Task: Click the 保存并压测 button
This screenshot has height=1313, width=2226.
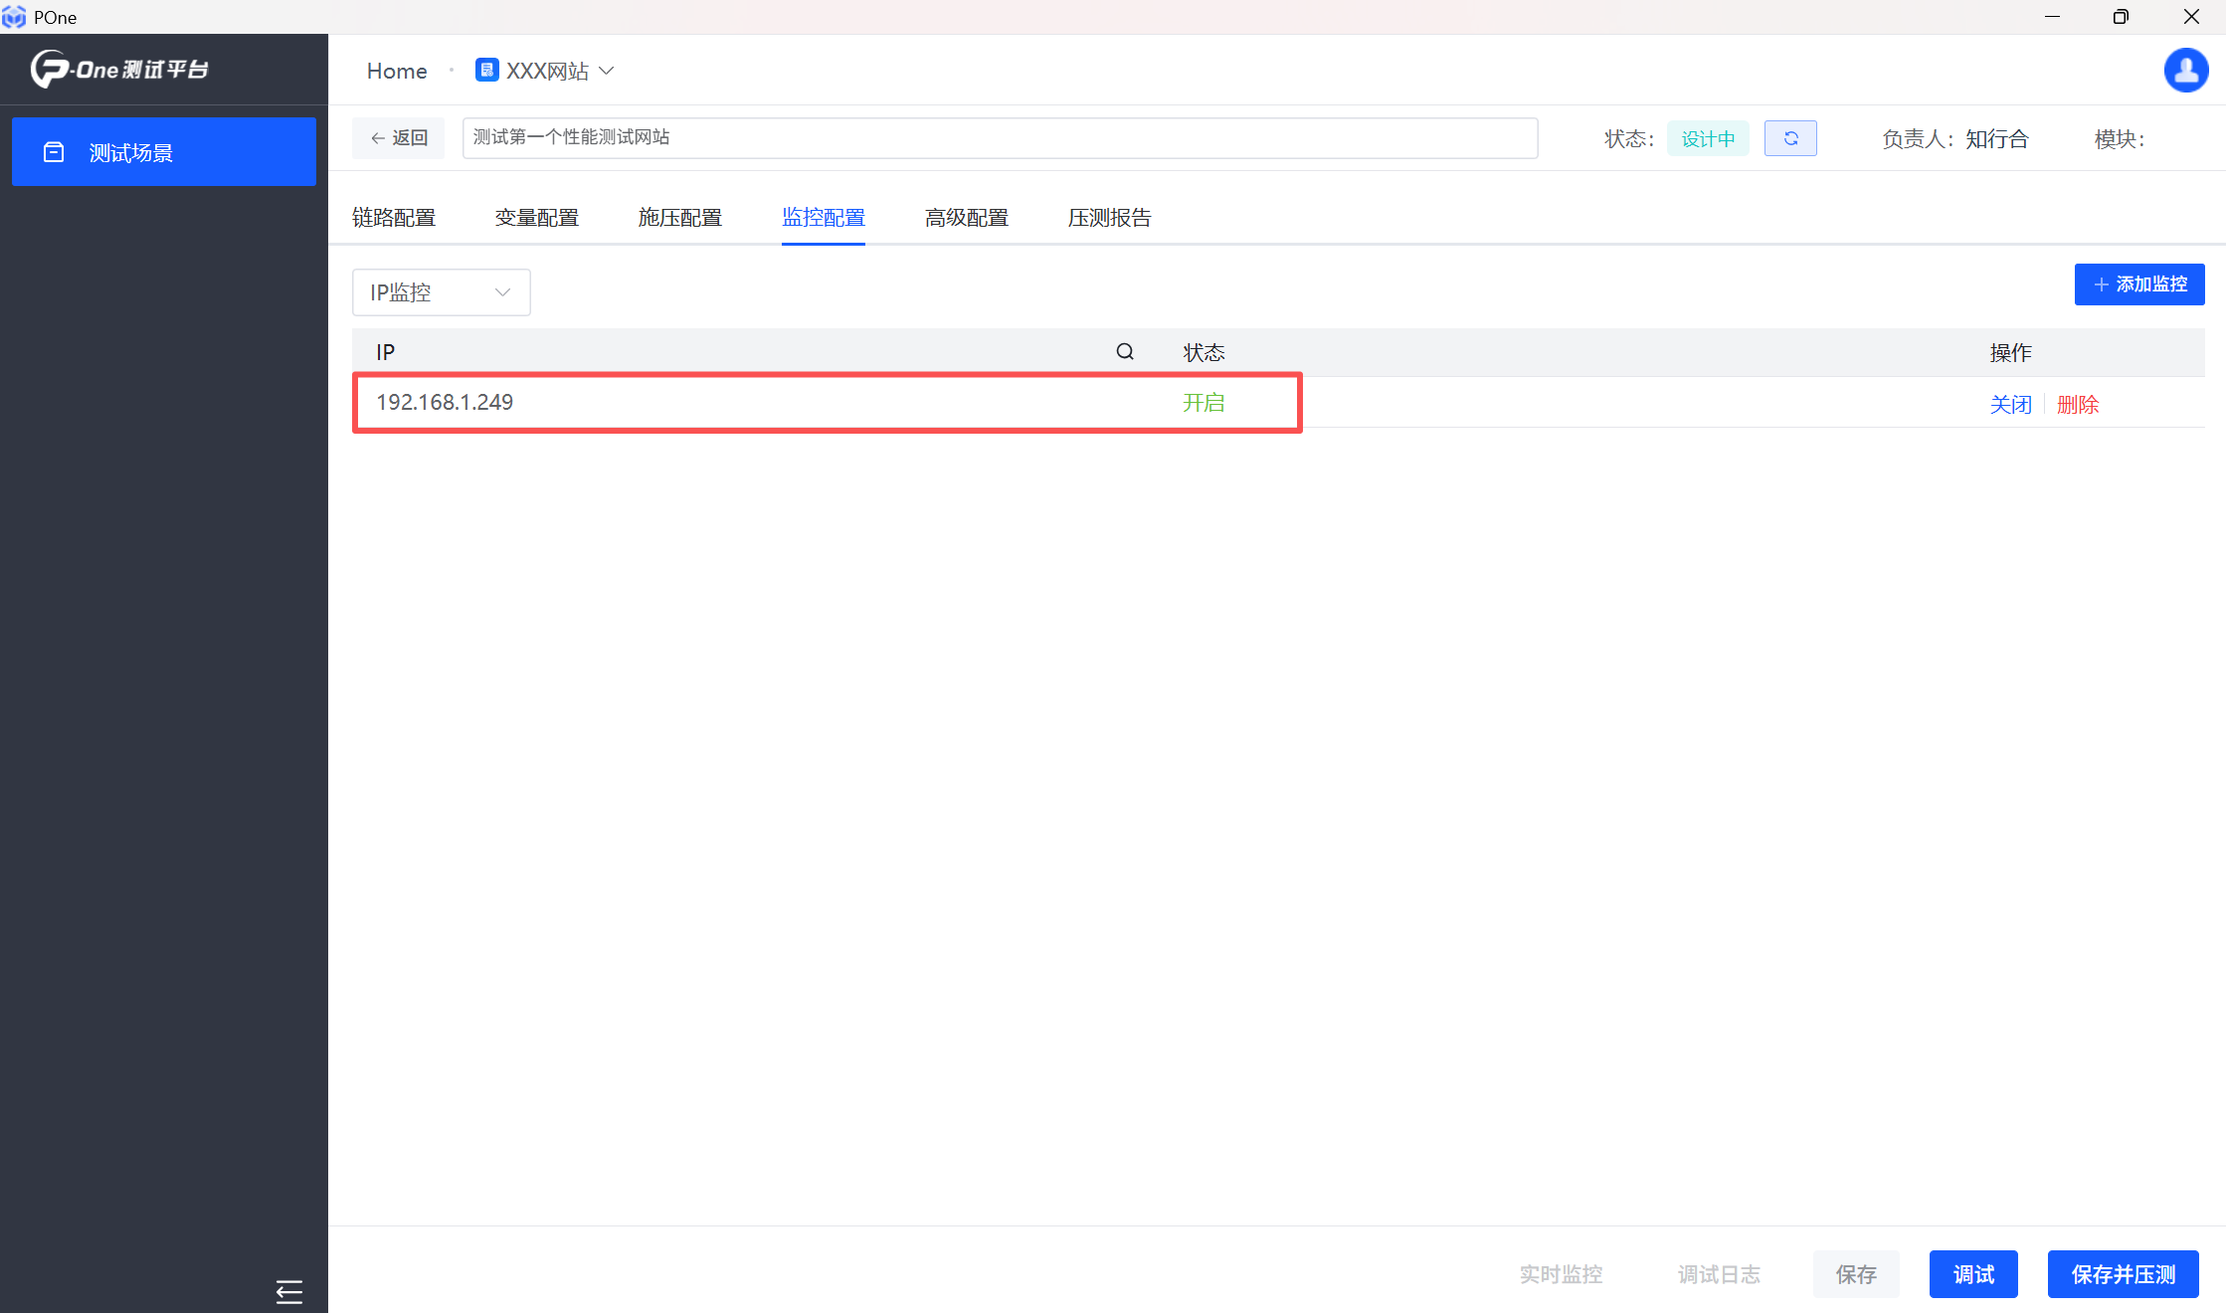Action: coord(2123,1274)
